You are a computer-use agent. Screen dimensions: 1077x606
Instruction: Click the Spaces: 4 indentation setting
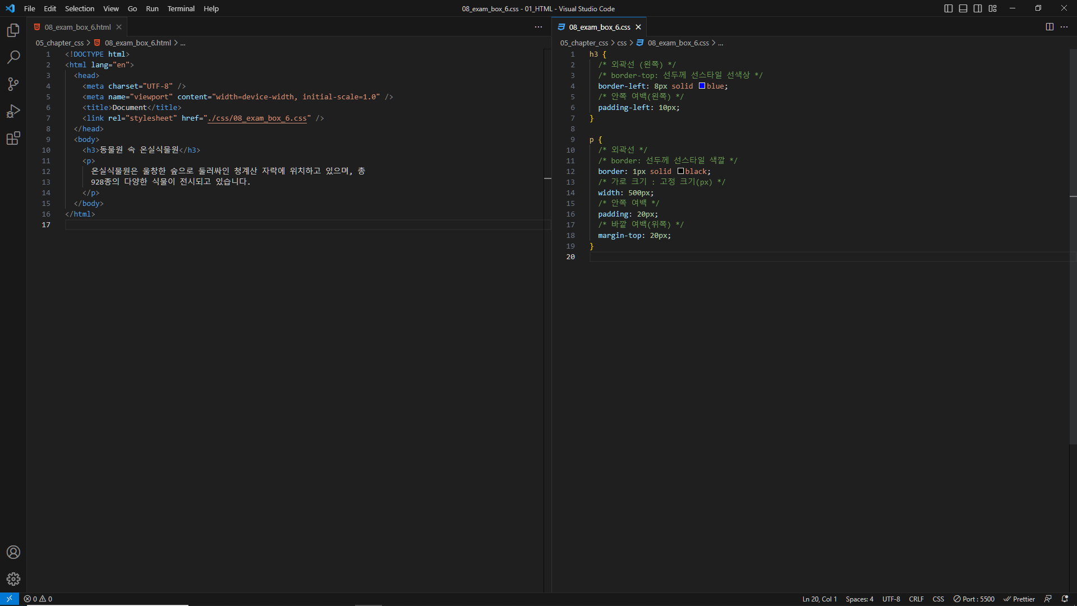(x=859, y=599)
